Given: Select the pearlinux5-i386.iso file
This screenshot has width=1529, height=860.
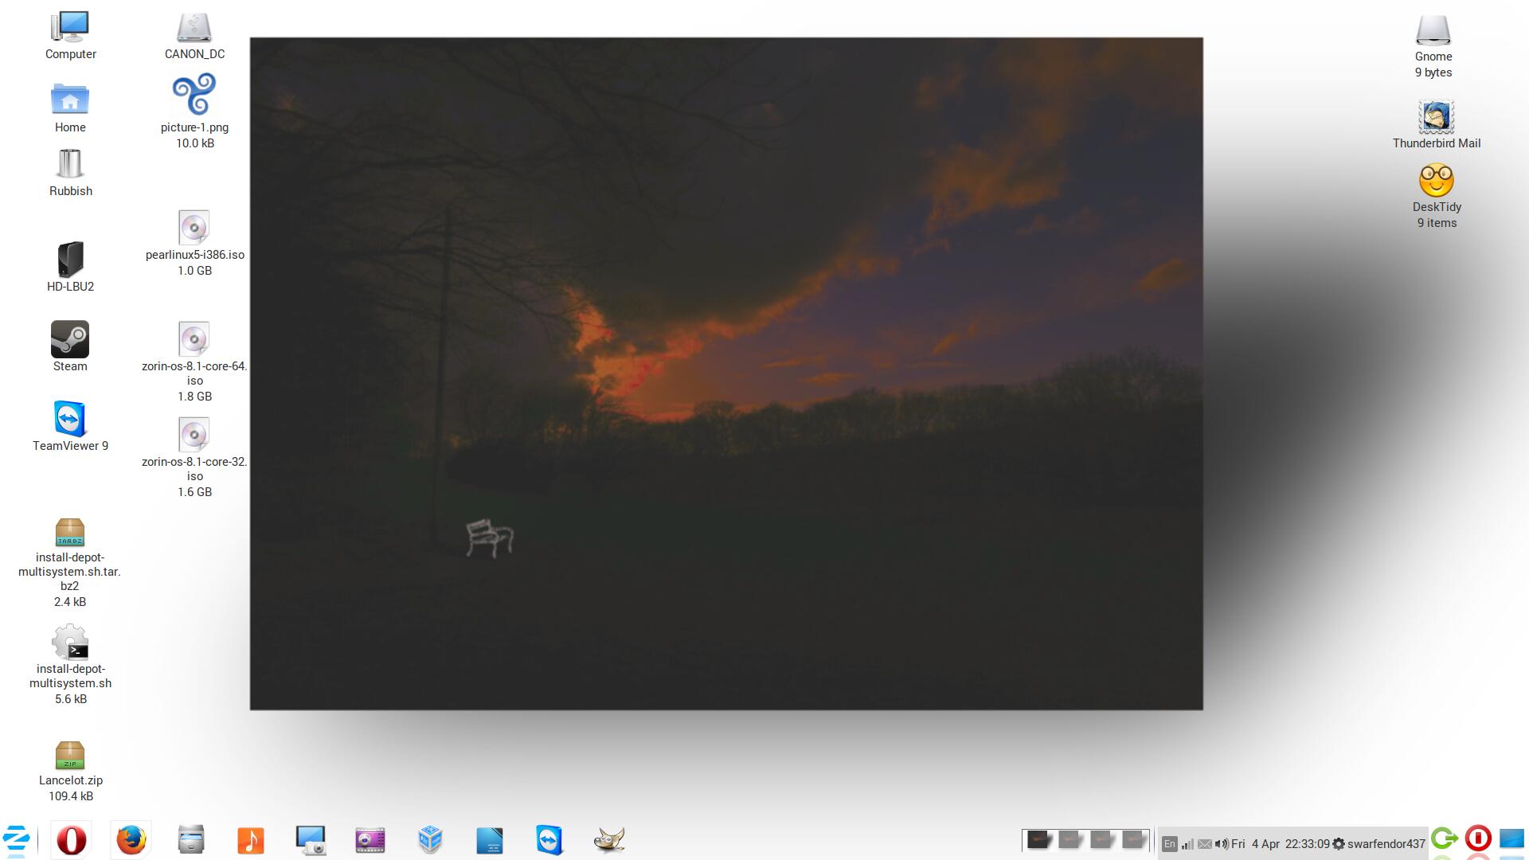Looking at the screenshot, I should click(x=194, y=229).
